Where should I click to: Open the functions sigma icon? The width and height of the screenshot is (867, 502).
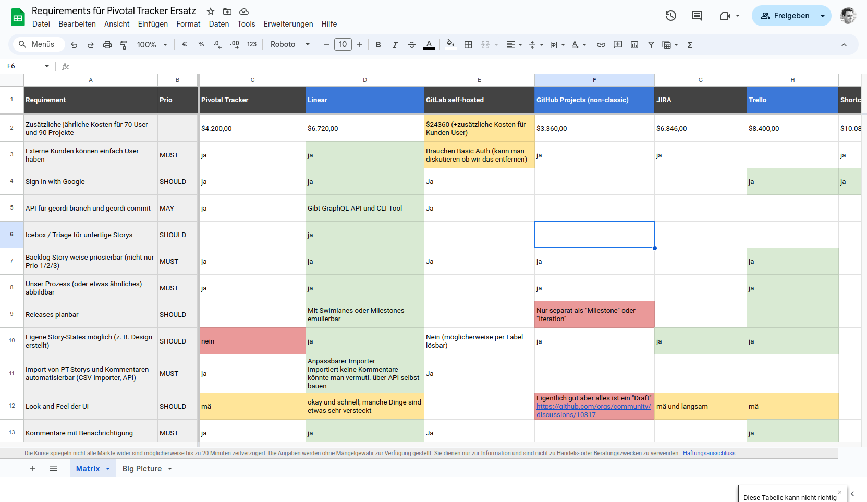pos(690,45)
